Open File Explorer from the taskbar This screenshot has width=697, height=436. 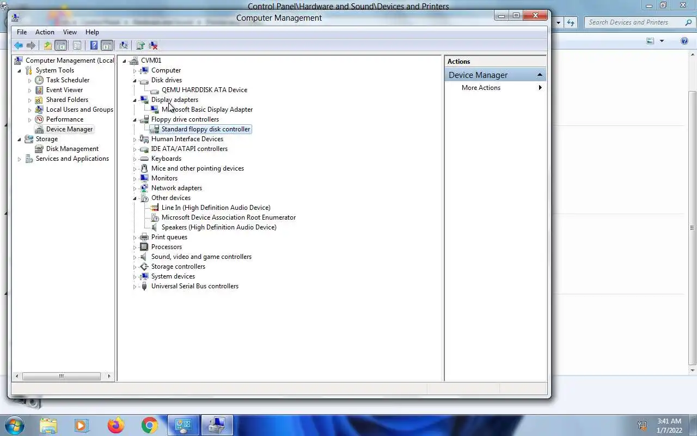click(x=48, y=425)
